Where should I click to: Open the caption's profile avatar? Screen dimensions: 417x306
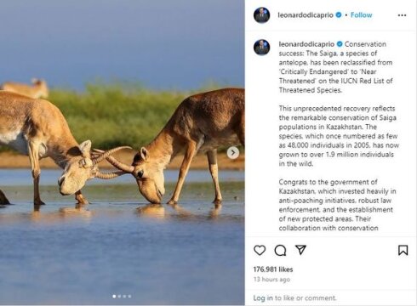click(261, 48)
